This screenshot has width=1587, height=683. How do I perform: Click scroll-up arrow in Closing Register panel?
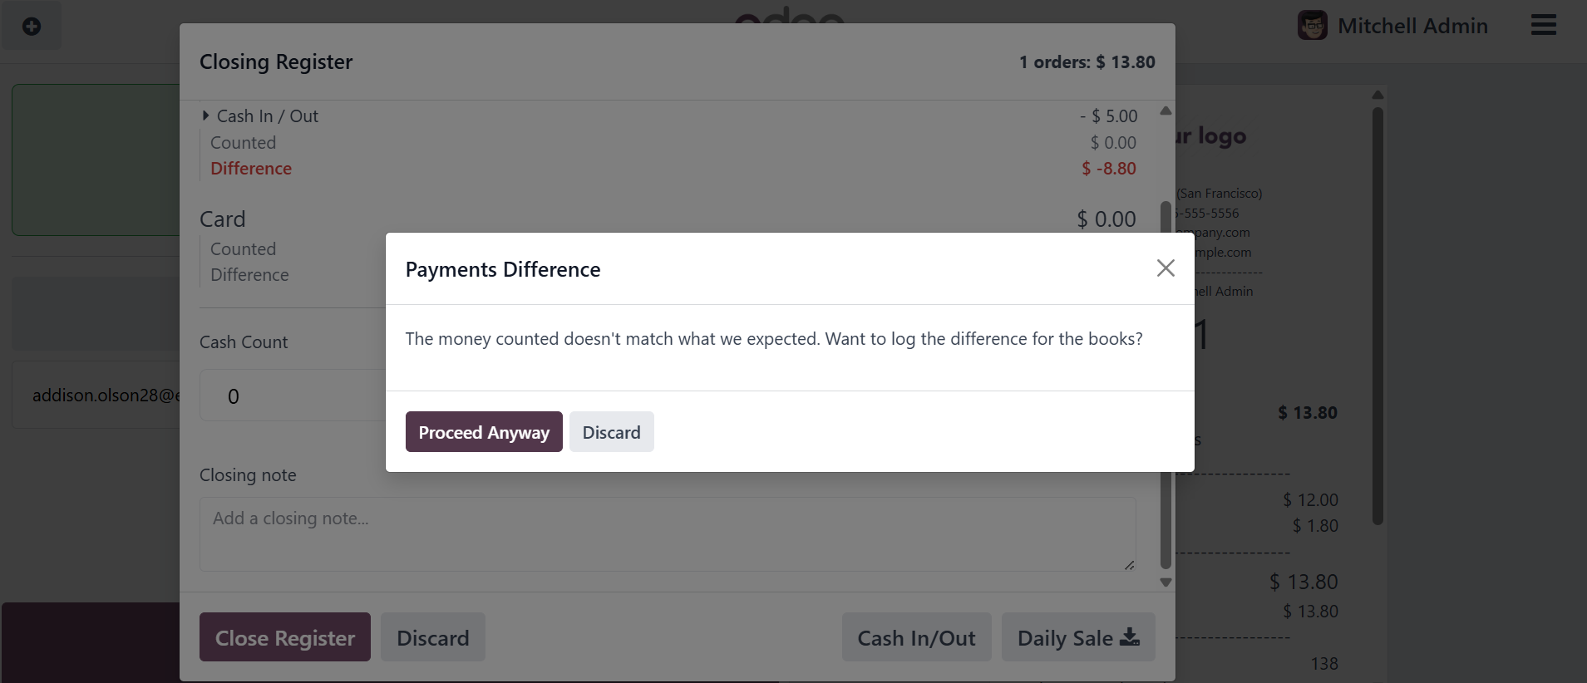1166,111
